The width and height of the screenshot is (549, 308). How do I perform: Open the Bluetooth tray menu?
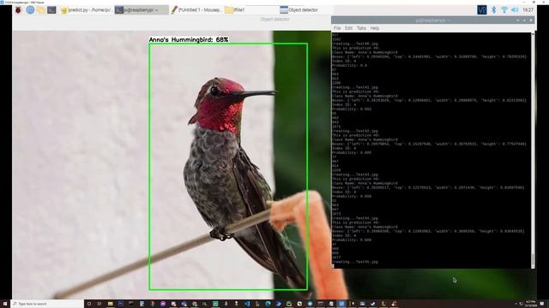coord(494,9)
